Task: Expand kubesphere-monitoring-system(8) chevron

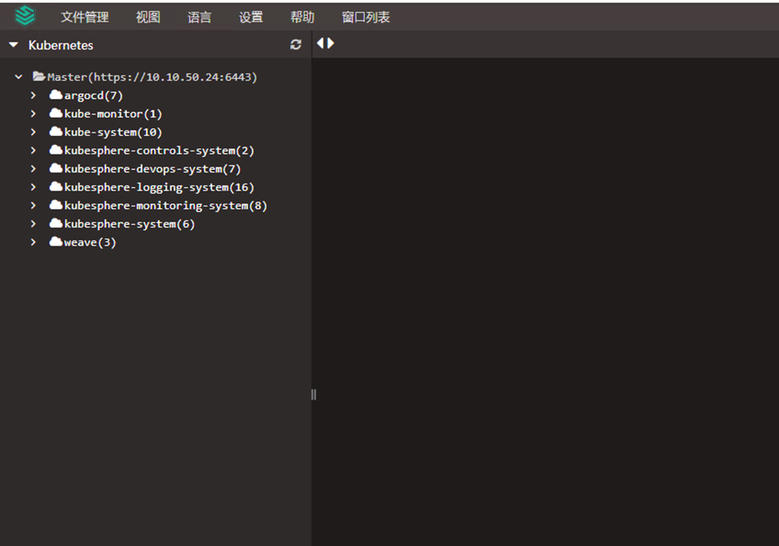Action: pyautogui.click(x=33, y=205)
